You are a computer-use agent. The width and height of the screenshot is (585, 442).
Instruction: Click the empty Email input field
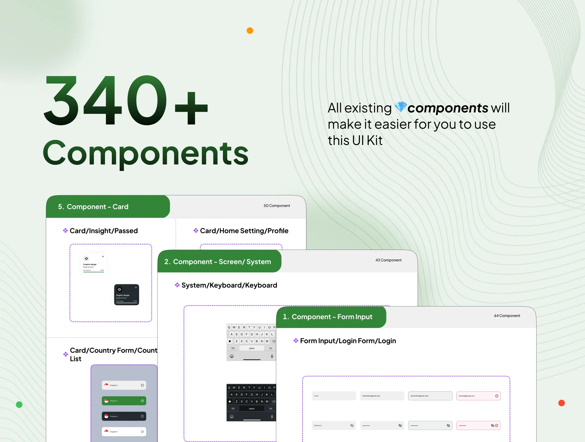click(334, 396)
